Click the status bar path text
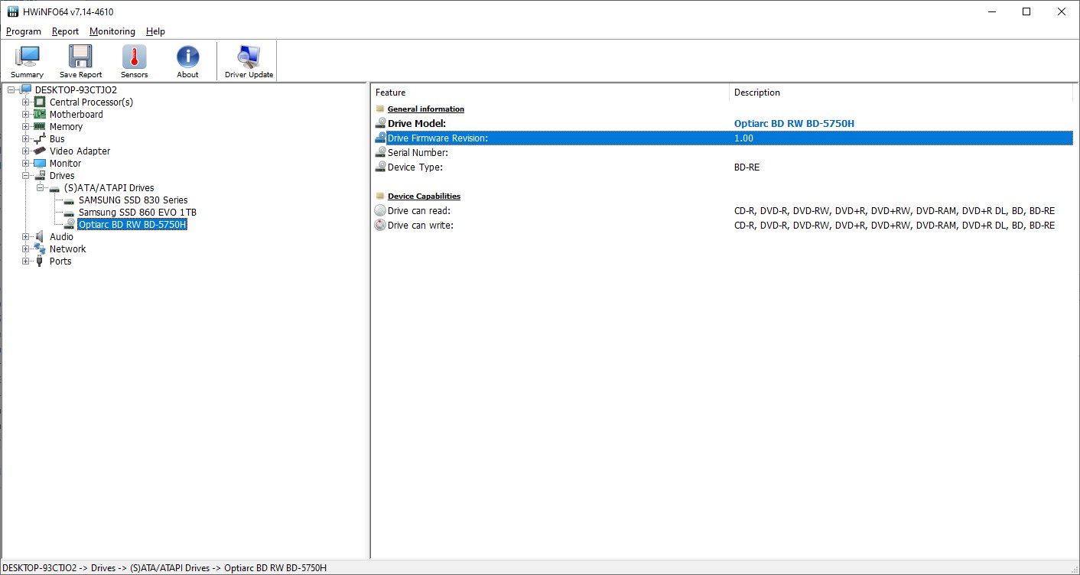 (x=165, y=568)
